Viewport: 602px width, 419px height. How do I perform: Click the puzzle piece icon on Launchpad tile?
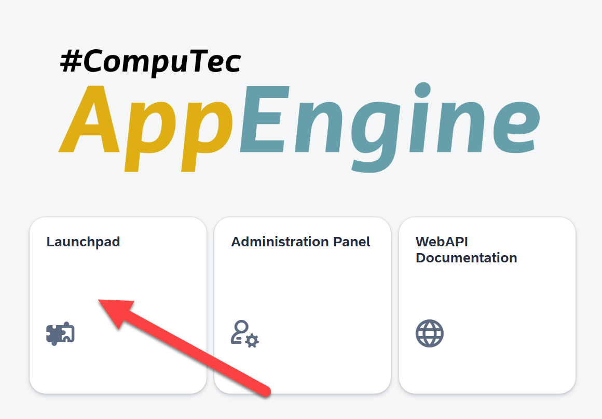60,333
